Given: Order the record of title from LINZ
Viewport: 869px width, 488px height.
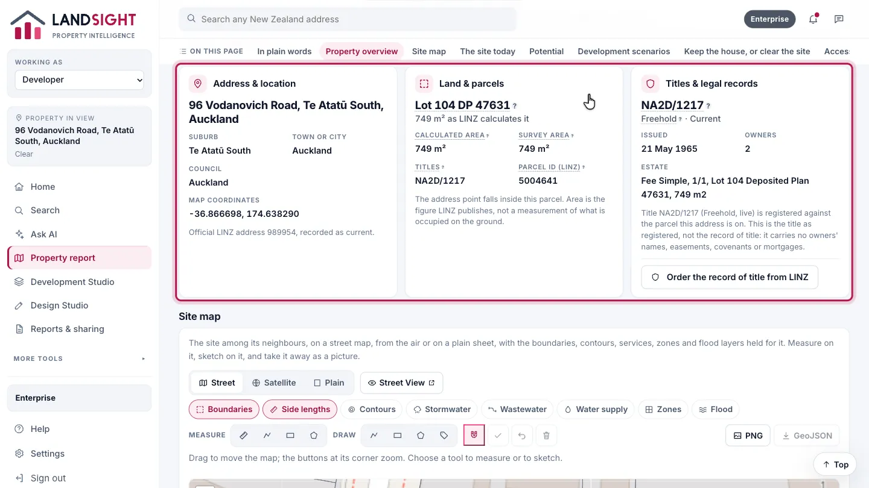Looking at the screenshot, I should pyautogui.click(x=730, y=277).
